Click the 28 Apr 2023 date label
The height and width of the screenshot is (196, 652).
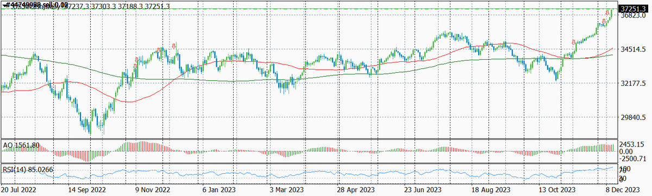coord(356,191)
